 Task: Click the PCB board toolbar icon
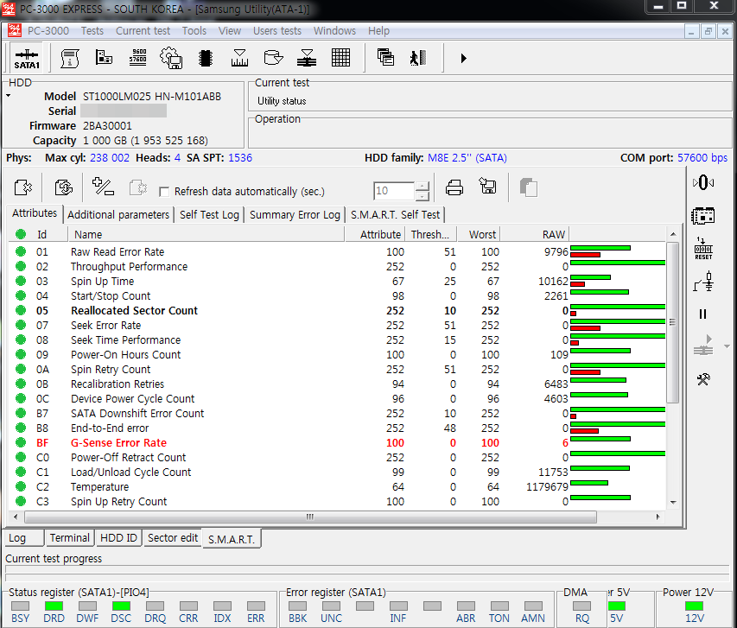point(104,57)
